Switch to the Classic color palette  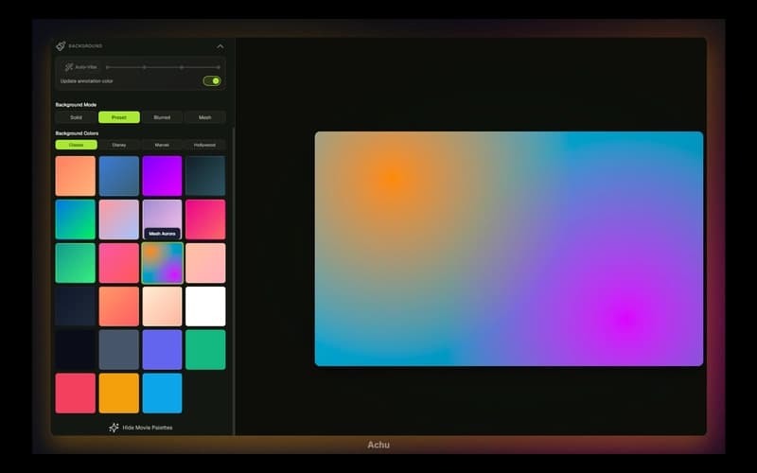pyautogui.click(x=77, y=145)
